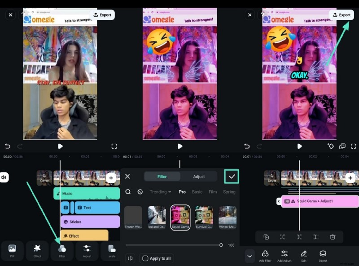Select the Pro filter category
This screenshot has height=266, width=359.
click(x=182, y=192)
